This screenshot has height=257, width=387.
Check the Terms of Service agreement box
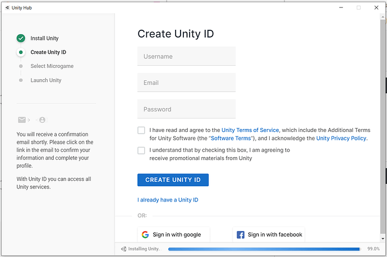(x=141, y=130)
